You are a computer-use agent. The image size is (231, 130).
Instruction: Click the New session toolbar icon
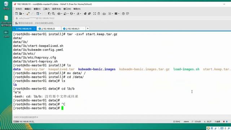(16, 14)
